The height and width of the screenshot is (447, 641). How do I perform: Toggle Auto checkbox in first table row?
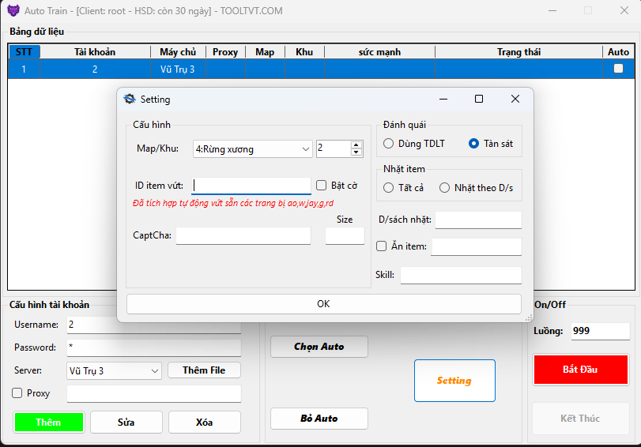(618, 69)
